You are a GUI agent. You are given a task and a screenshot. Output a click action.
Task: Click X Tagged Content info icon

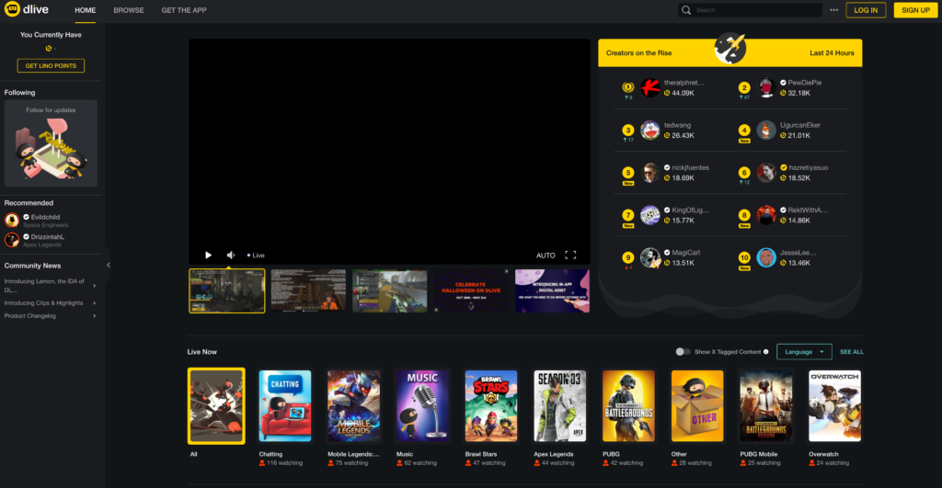pos(766,352)
